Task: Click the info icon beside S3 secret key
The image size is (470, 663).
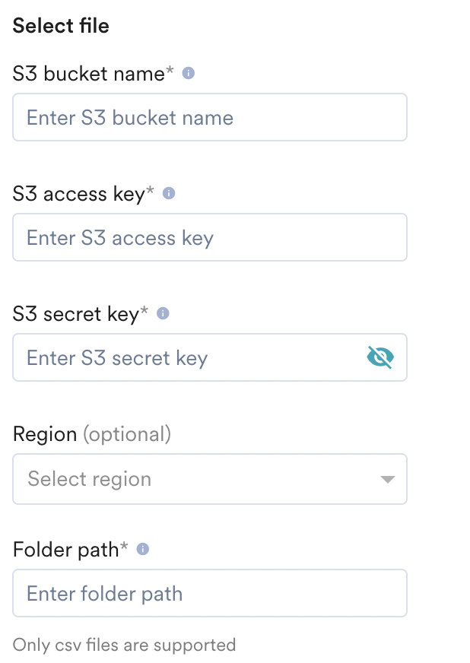Action: coord(162,313)
